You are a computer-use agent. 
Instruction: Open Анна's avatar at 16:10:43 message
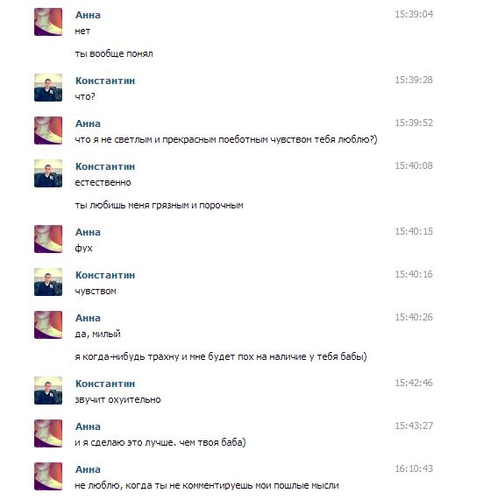pos(48,476)
